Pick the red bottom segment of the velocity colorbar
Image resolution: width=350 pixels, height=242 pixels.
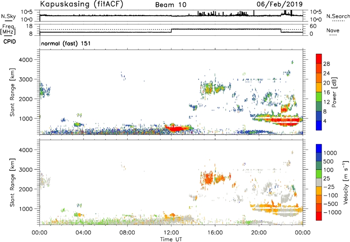coord(319,216)
